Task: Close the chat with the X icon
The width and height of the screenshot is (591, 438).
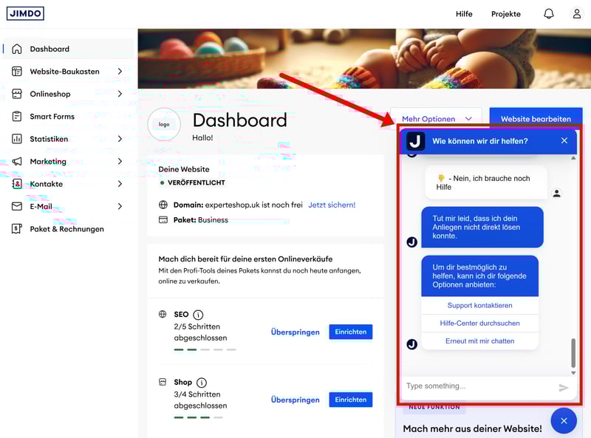Action: click(564, 141)
